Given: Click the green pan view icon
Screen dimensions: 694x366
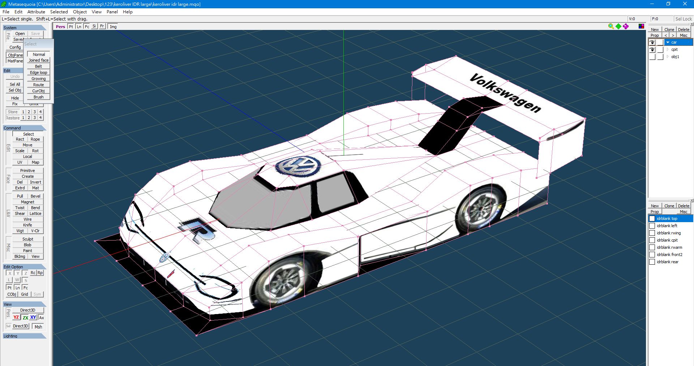Looking at the screenshot, I should tap(618, 26).
